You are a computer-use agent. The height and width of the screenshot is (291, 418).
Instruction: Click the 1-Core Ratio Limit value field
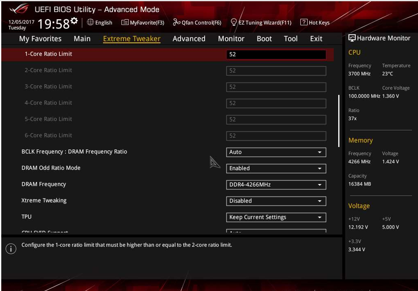click(x=276, y=54)
